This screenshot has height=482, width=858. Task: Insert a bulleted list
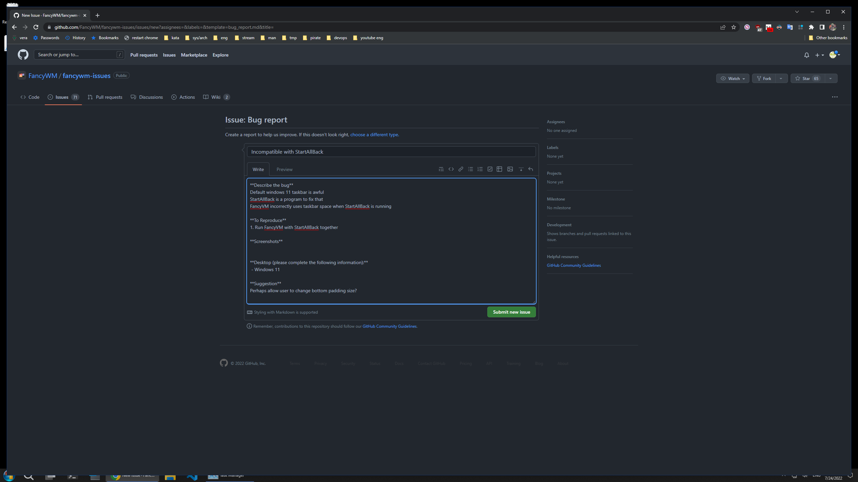(x=470, y=169)
